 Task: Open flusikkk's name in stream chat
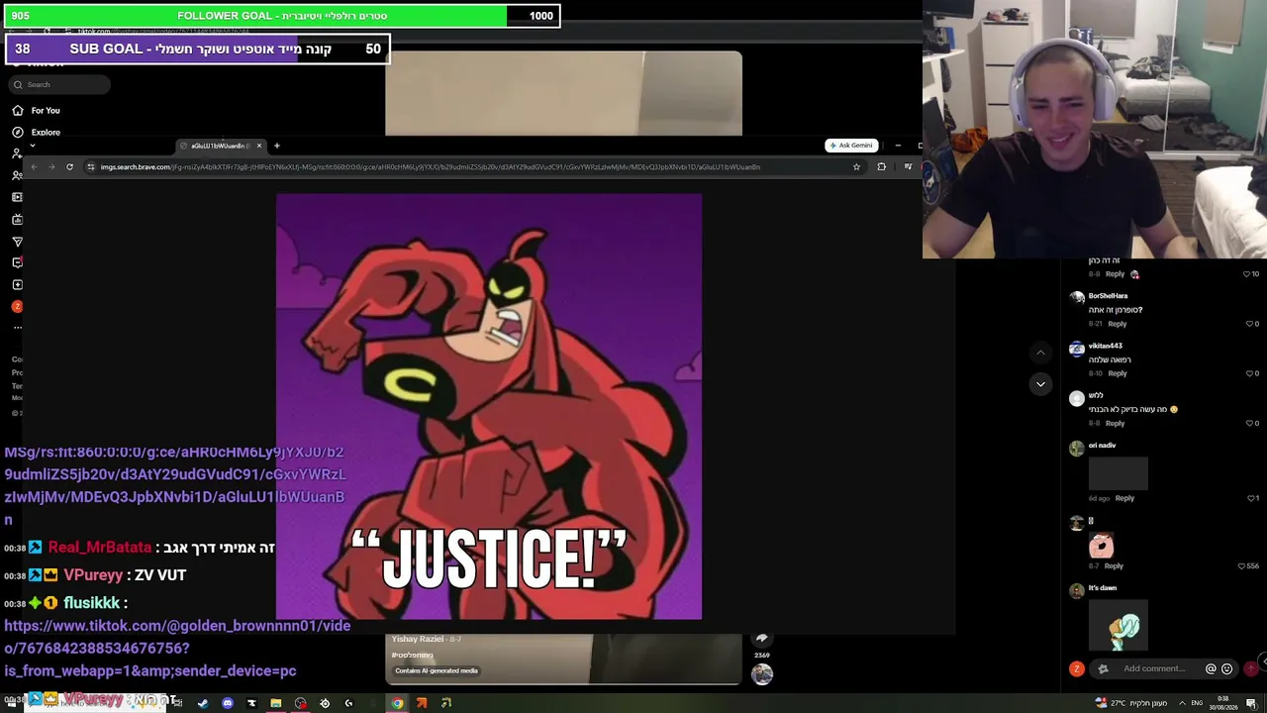pyautogui.click(x=92, y=603)
